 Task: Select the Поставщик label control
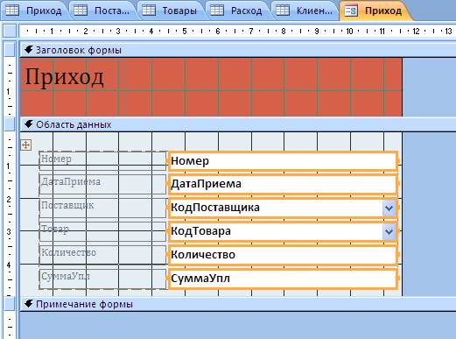tap(102, 208)
